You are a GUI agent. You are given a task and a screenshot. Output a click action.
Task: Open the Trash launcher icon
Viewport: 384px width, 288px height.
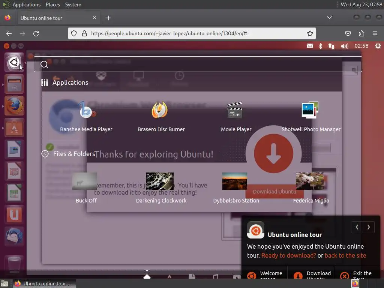tap(14, 264)
